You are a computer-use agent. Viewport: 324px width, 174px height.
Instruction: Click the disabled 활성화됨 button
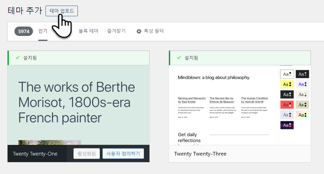coord(87,154)
